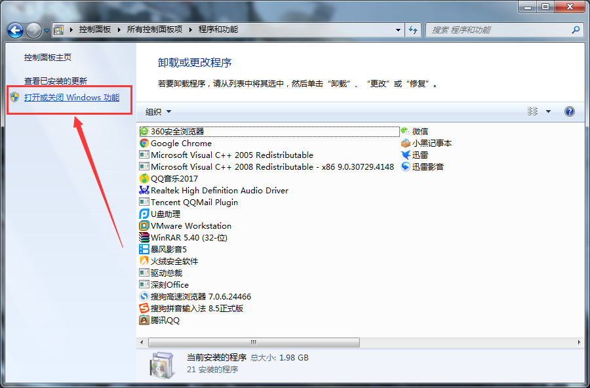
Task: Click the WinRAR 5.40 icon
Action: (144, 237)
